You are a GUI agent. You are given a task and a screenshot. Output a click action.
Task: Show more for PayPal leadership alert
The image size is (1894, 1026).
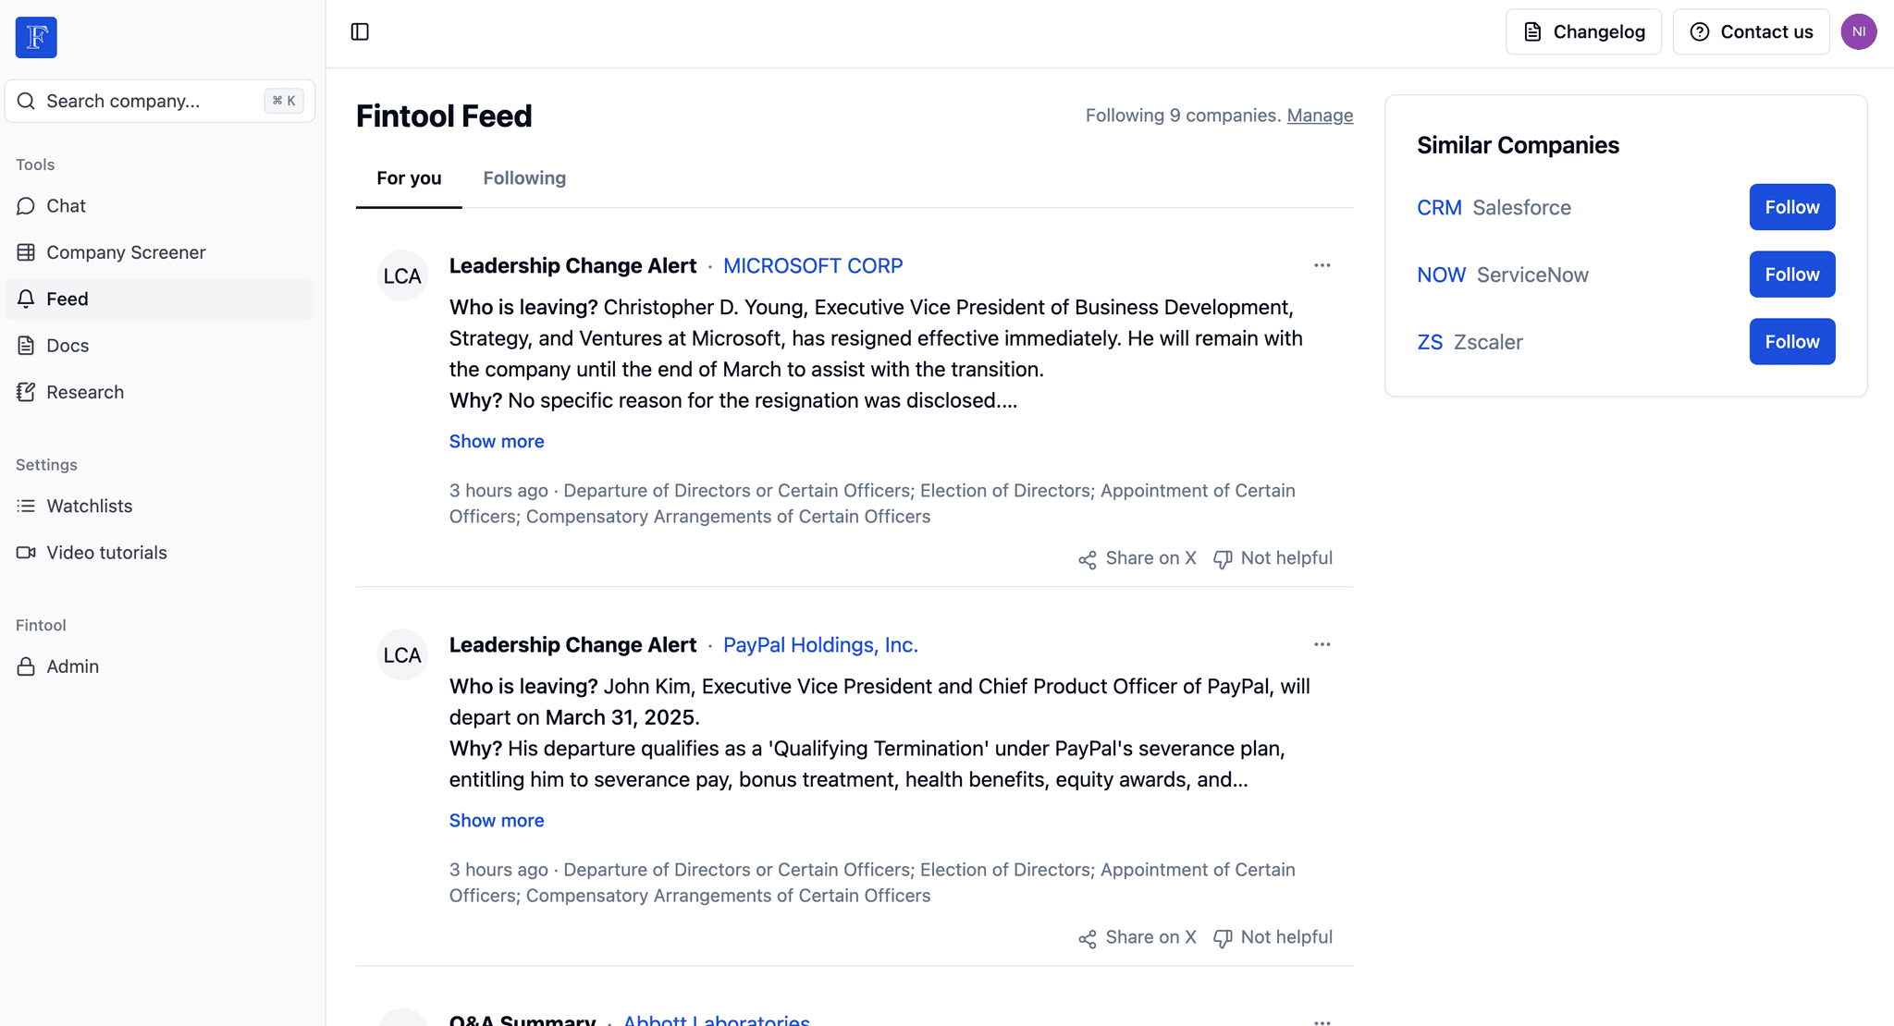tap(497, 820)
